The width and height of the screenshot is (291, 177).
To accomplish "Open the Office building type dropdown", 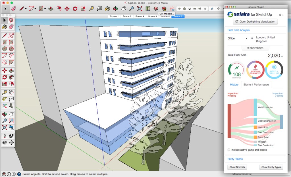I will tap(238, 38).
